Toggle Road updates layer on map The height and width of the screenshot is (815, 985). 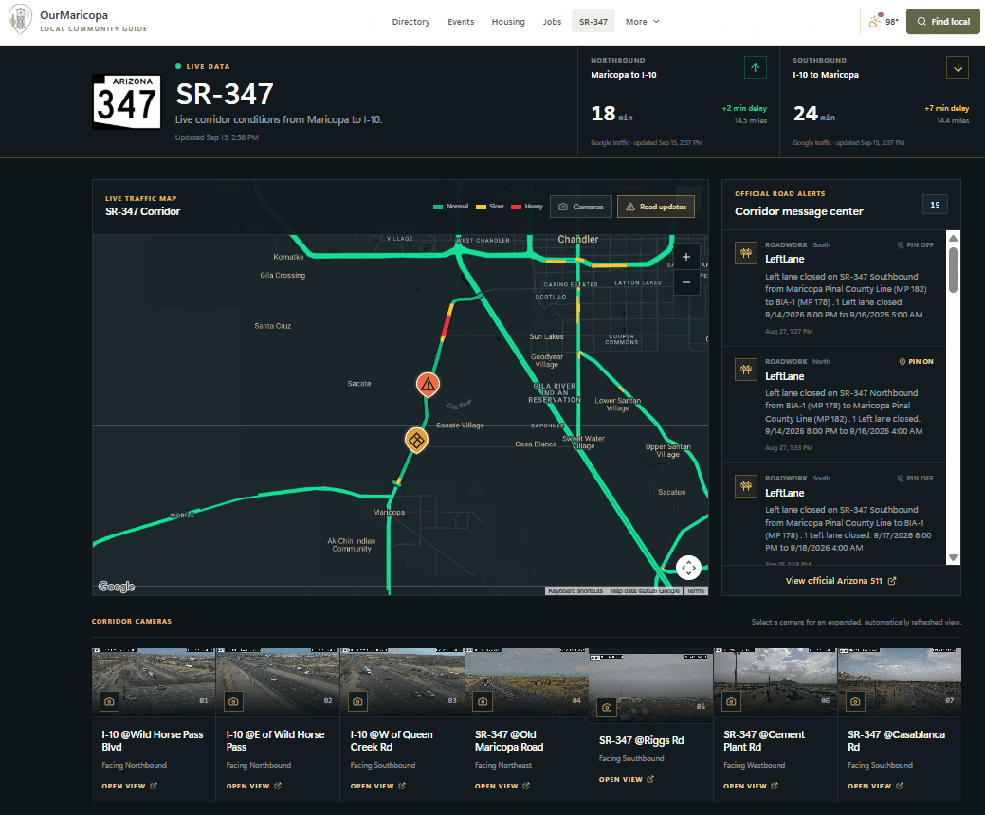pos(656,207)
